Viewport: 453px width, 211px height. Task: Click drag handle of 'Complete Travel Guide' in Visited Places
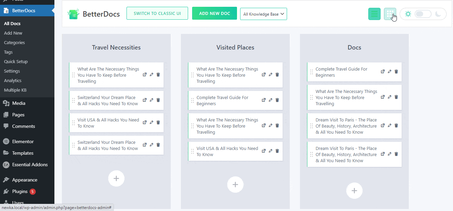192,100
